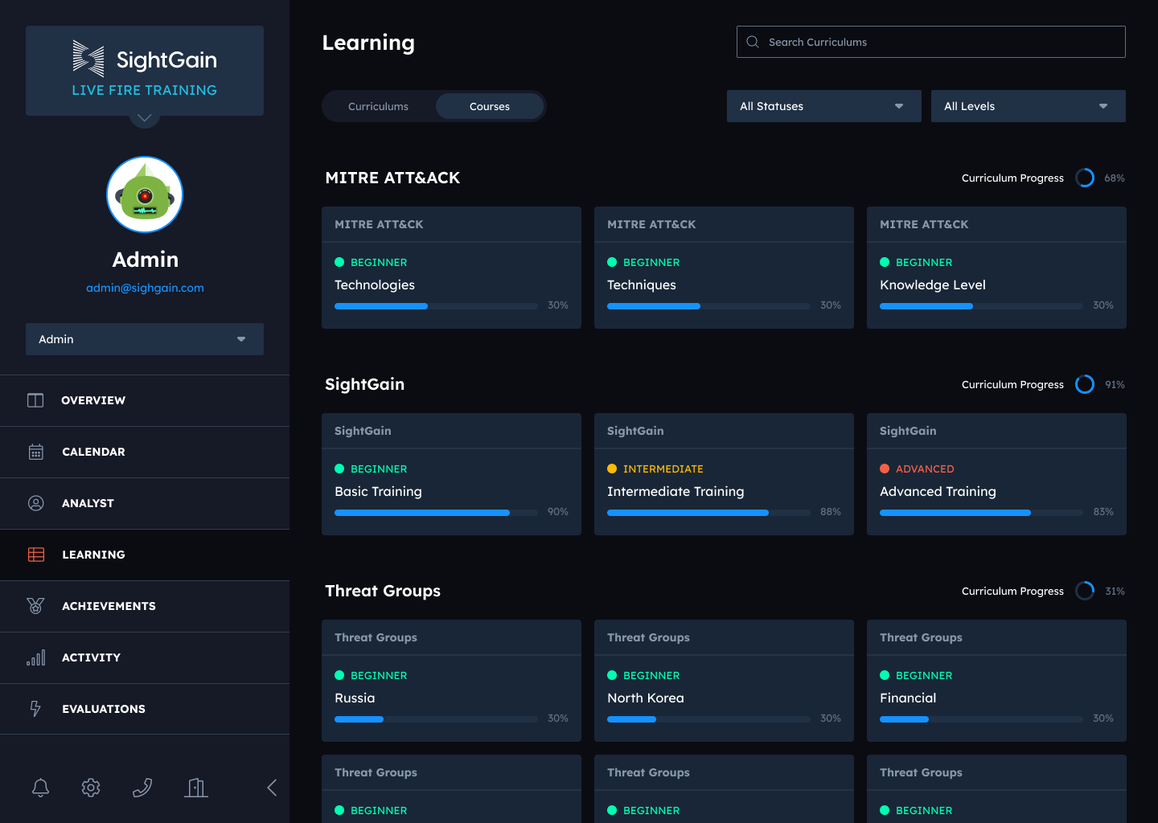Open the Intermediate Training course
This screenshot has height=823, width=1158.
(x=724, y=474)
